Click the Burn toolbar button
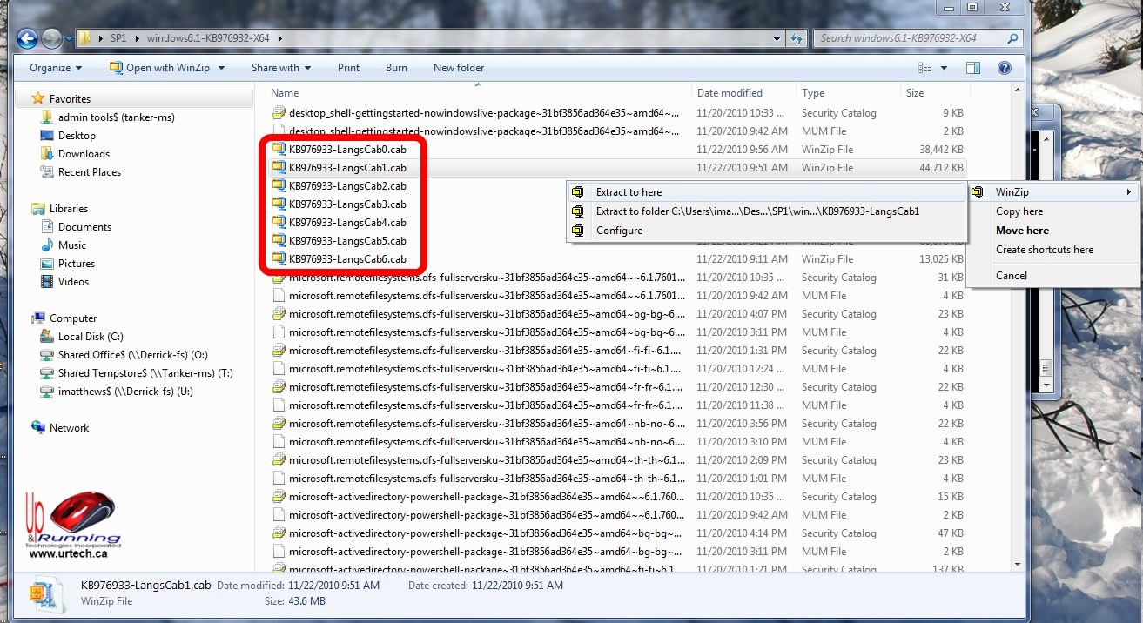1143x623 pixels. click(396, 68)
